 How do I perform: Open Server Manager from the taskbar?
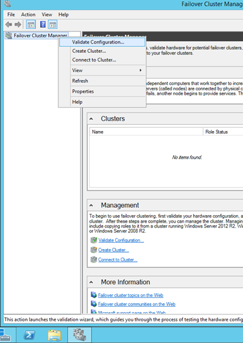pos(6,335)
